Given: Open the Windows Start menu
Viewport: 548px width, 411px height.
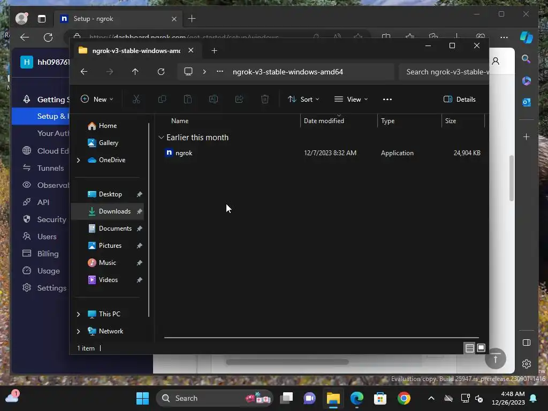Looking at the screenshot, I should [142, 398].
